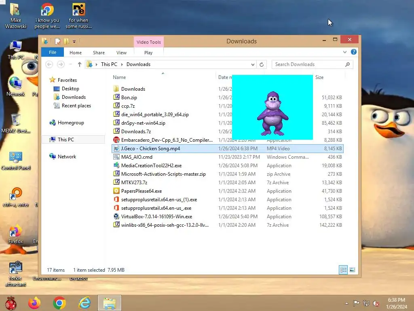Click the New folder quick access icon
This screenshot has height=311, width=414.
67,41
